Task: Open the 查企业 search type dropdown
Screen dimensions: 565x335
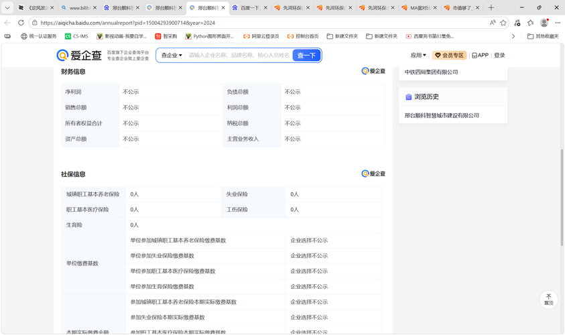Action: (172, 55)
